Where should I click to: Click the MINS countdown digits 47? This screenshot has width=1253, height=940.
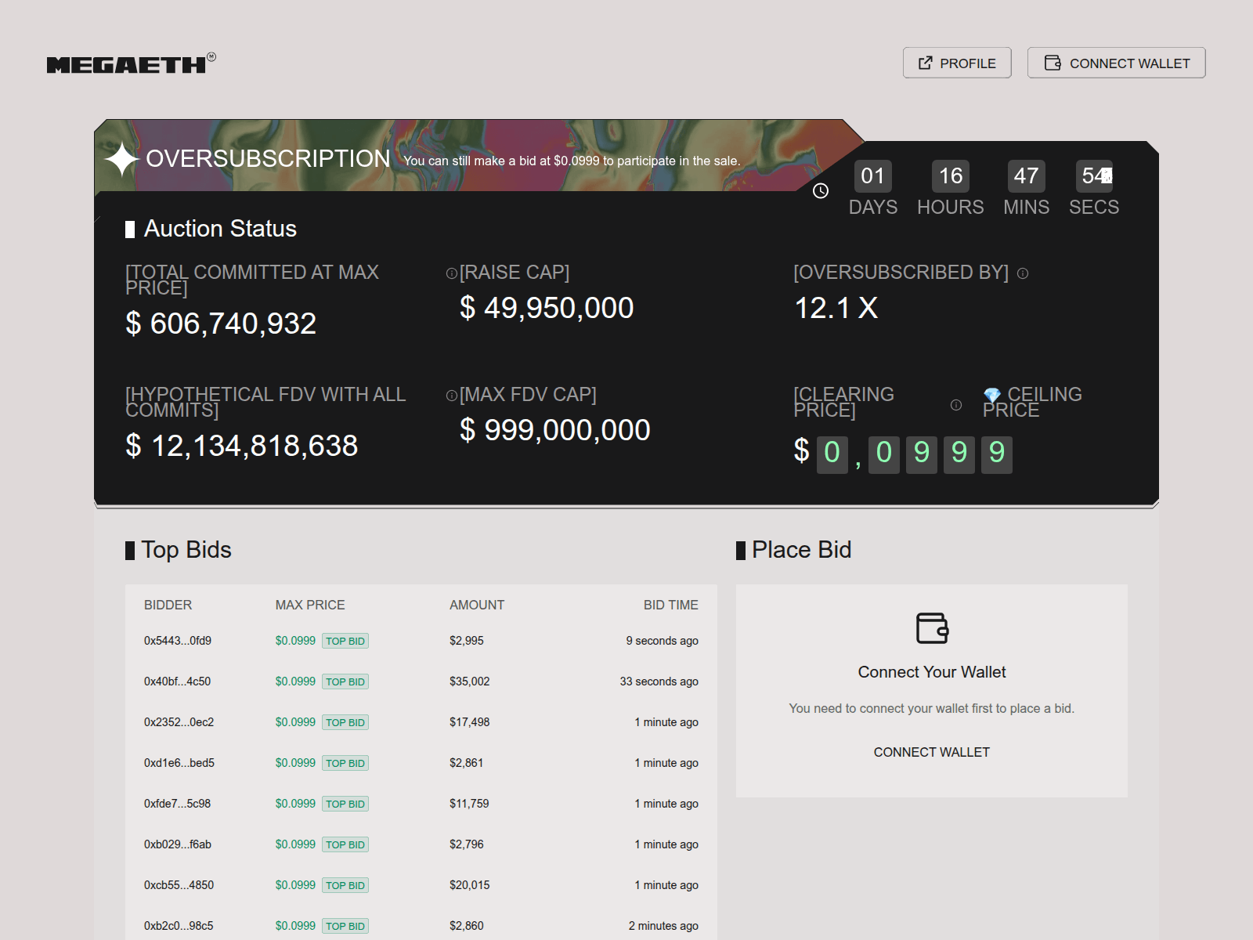point(1026,176)
